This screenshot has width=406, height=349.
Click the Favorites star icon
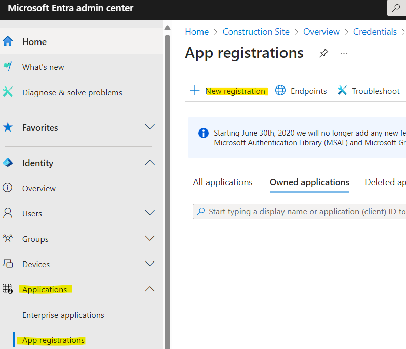click(x=8, y=127)
